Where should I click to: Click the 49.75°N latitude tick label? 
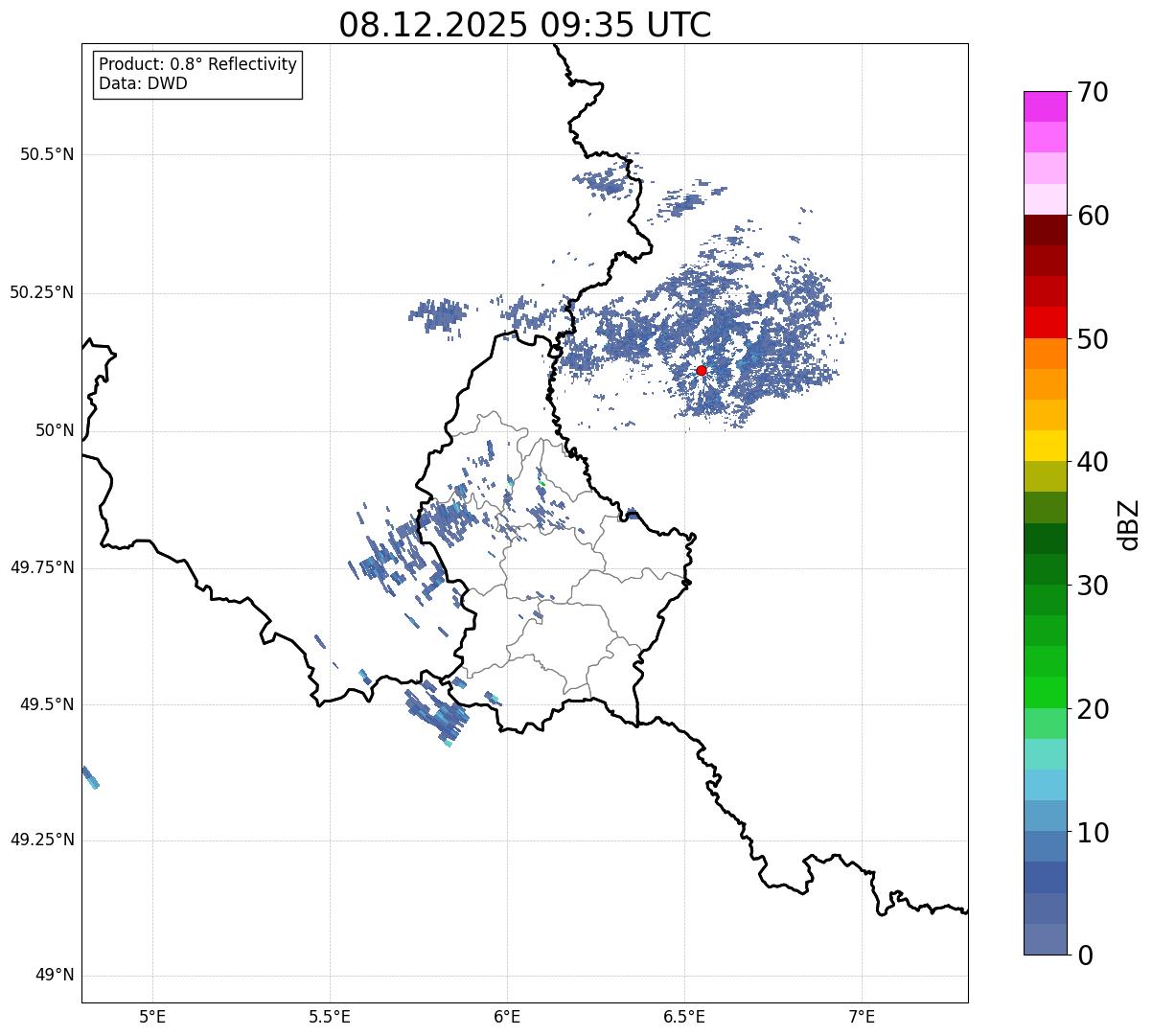tap(41, 567)
